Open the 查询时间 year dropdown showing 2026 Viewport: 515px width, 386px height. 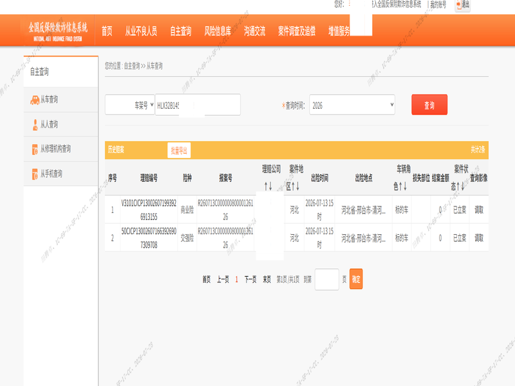(x=351, y=105)
